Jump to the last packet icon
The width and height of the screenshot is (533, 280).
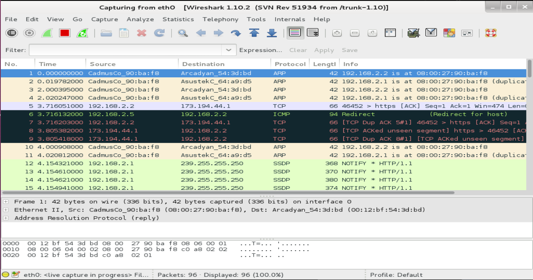(x=272, y=33)
